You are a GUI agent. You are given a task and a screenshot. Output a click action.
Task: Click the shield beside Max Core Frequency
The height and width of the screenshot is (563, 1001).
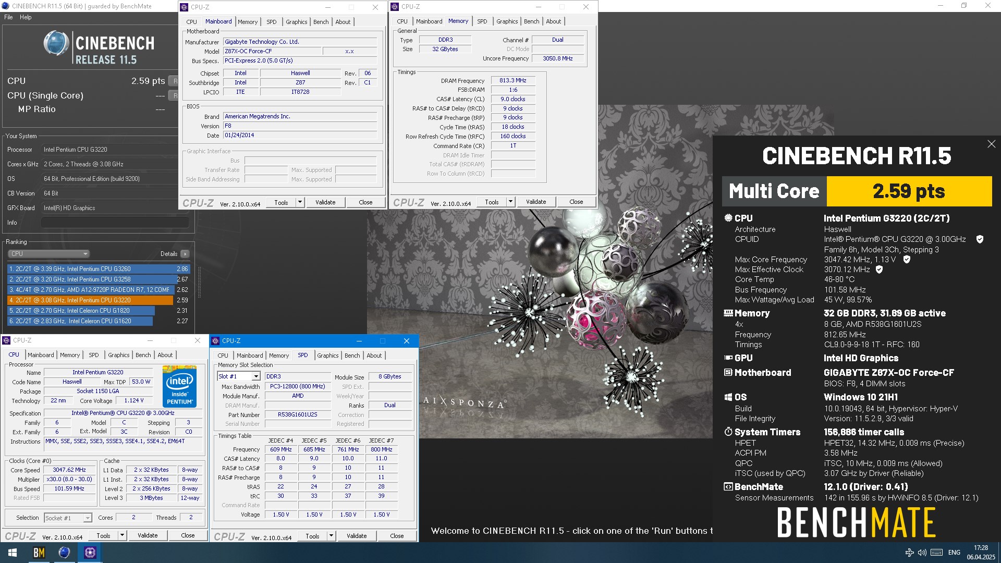pyautogui.click(x=907, y=260)
